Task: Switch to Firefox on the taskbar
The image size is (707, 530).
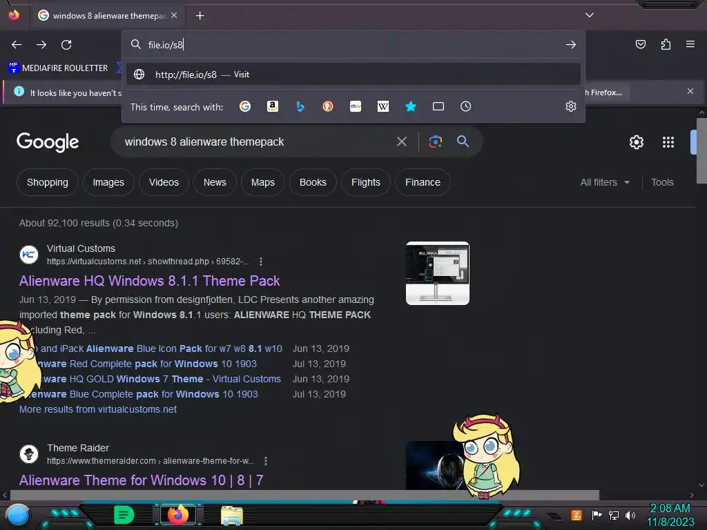Action: click(178, 515)
